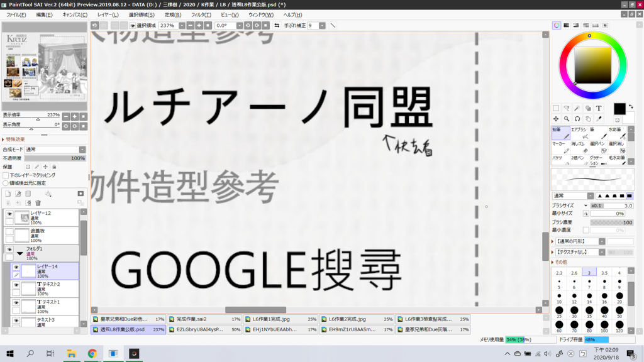Select brush size preset 3.5
644x362 pixels.
coord(604,273)
